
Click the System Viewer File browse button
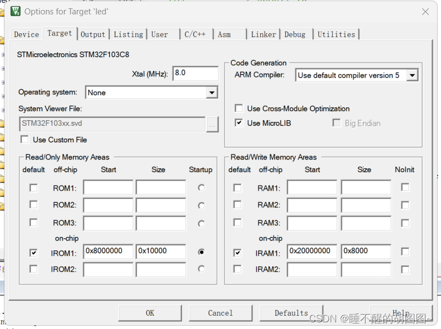point(212,124)
